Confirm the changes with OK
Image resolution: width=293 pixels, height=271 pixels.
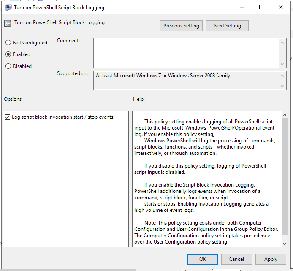203,259
